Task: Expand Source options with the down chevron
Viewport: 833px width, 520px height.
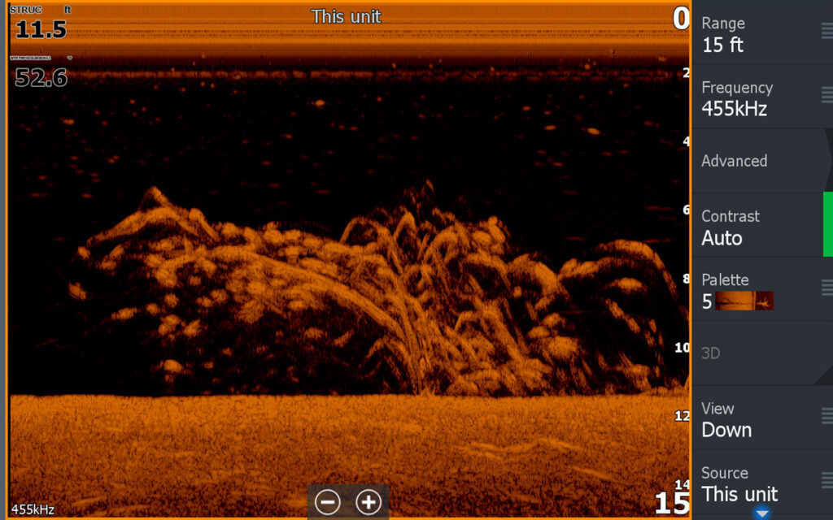Action: (x=762, y=513)
